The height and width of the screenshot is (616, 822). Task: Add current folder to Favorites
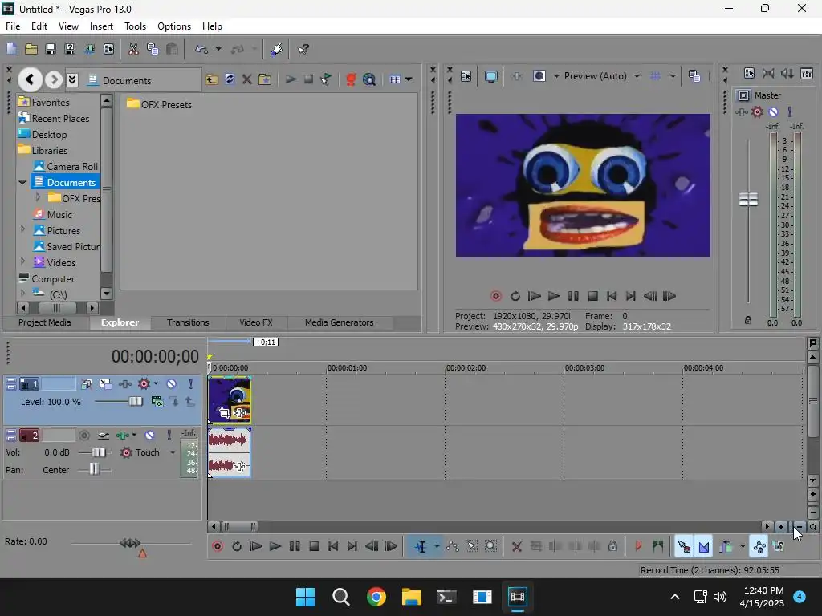click(265, 79)
